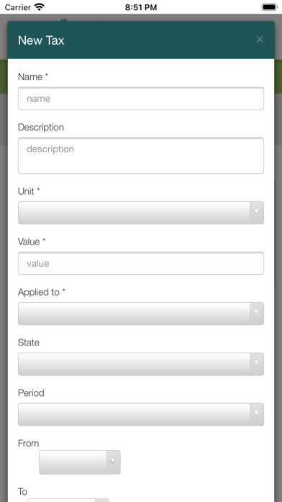Click the New Tax header title
Image resolution: width=282 pixels, height=502 pixels.
(41, 40)
